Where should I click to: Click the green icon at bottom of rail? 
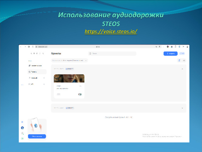tap(22, 138)
